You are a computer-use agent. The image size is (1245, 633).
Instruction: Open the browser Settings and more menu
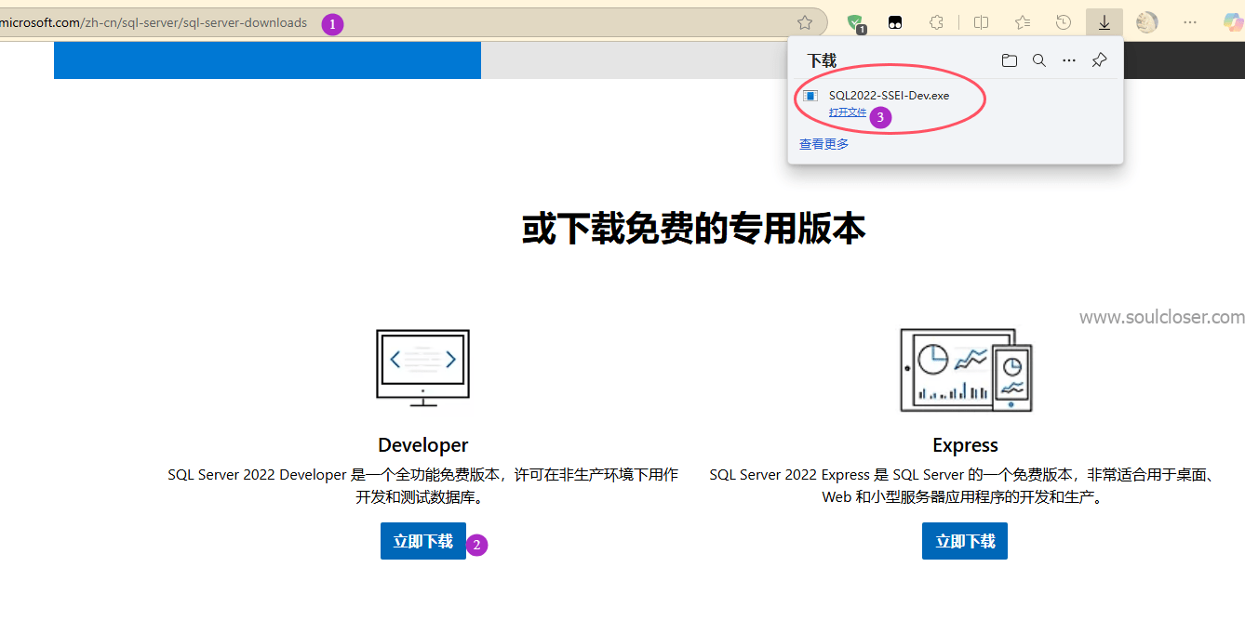(1190, 22)
